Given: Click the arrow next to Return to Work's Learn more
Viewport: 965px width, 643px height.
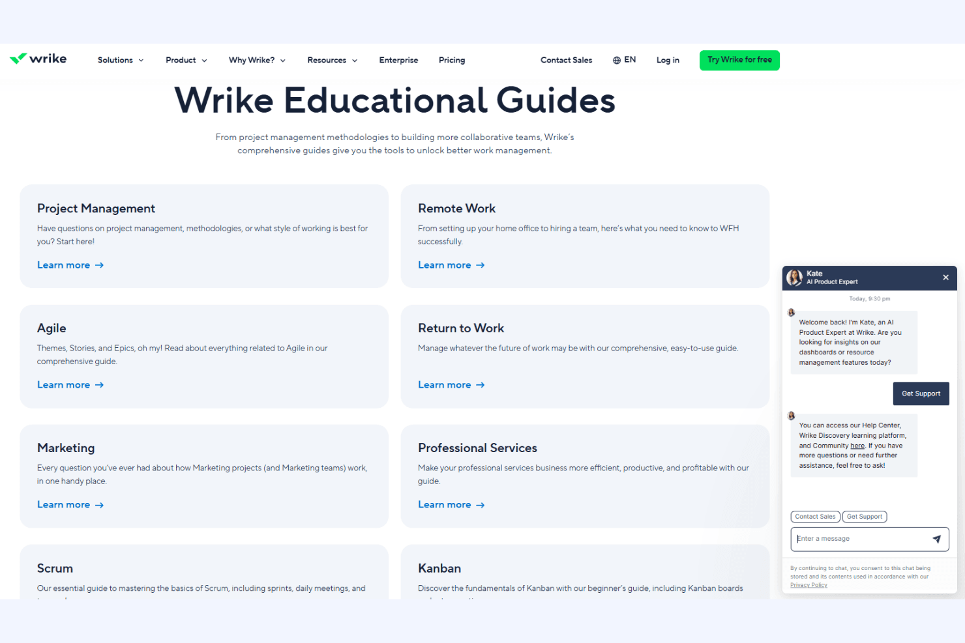Looking at the screenshot, I should point(481,385).
